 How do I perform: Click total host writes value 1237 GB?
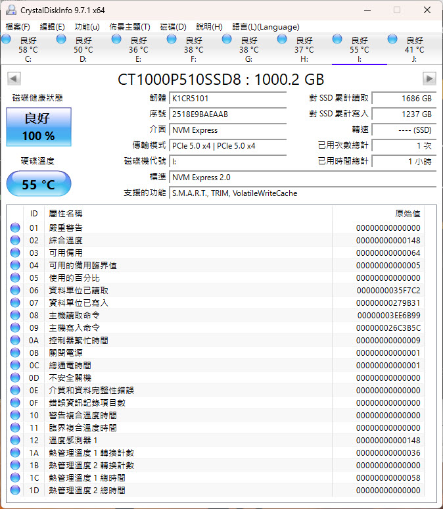click(404, 114)
